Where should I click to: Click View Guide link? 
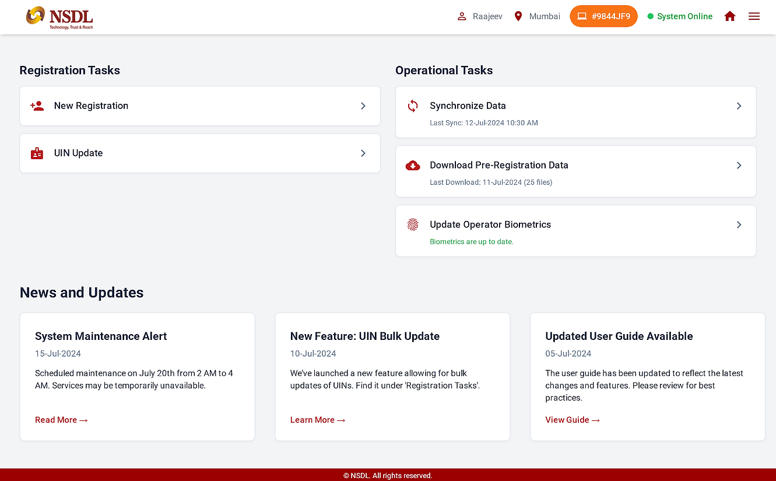point(573,420)
